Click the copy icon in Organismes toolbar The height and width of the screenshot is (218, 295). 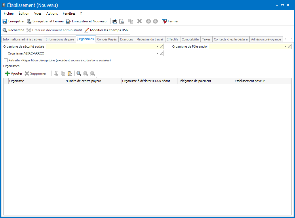[x=63, y=73]
